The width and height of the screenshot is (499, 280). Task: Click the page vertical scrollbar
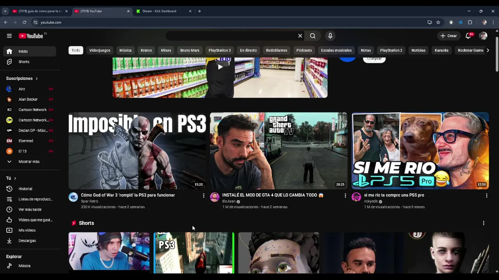[497, 54]
